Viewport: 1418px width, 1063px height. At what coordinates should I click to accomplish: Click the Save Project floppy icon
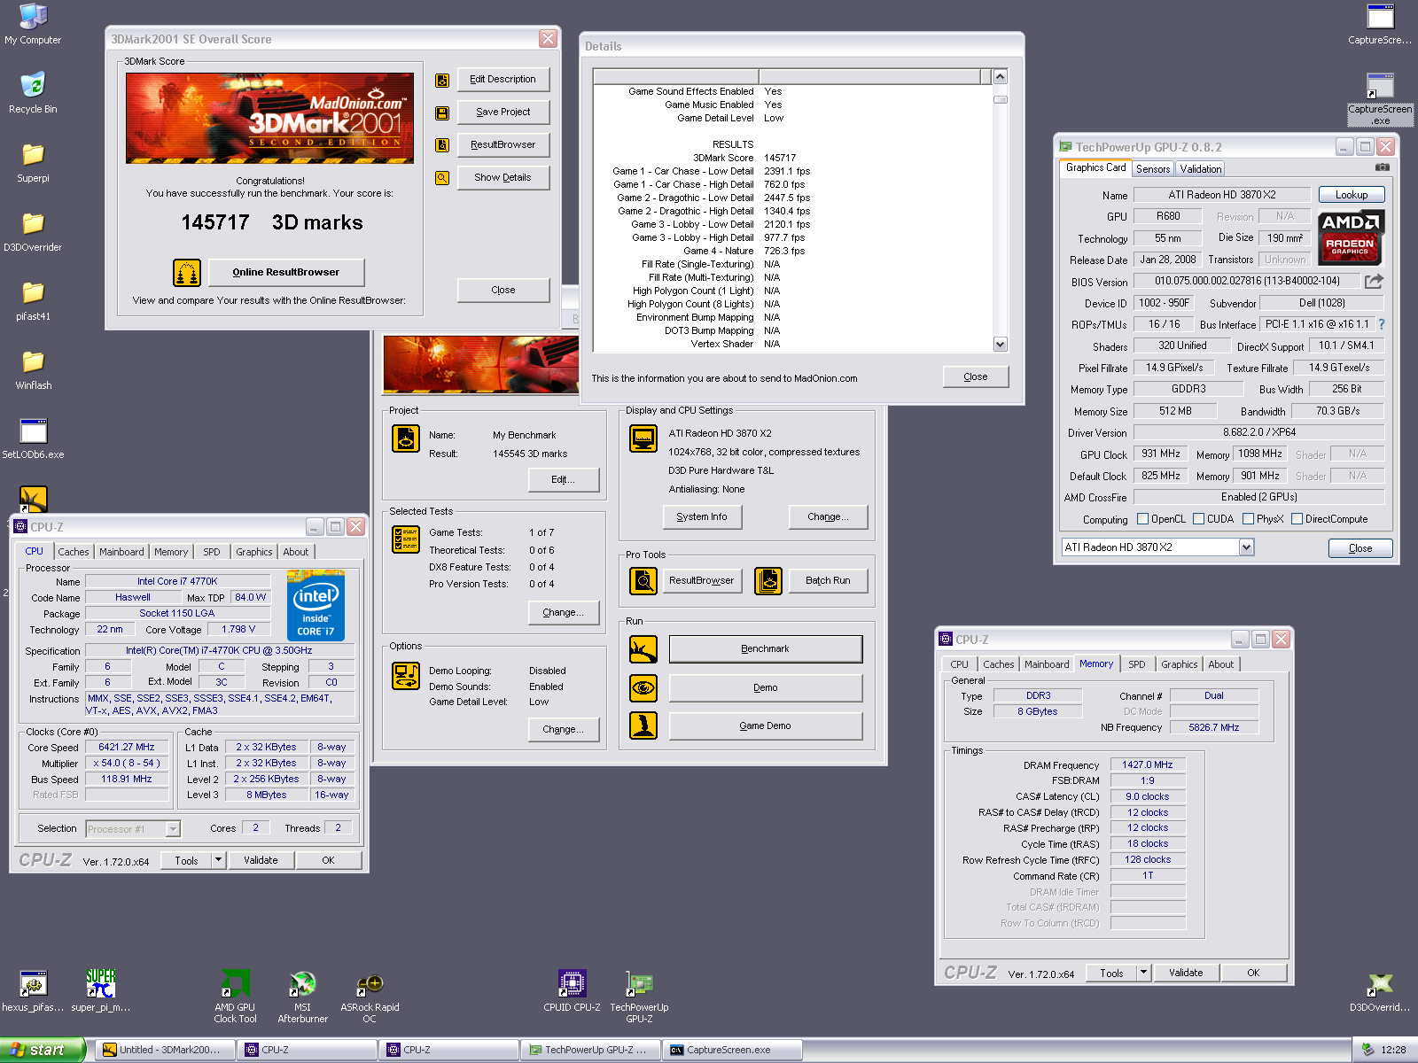tap(442, 113)
